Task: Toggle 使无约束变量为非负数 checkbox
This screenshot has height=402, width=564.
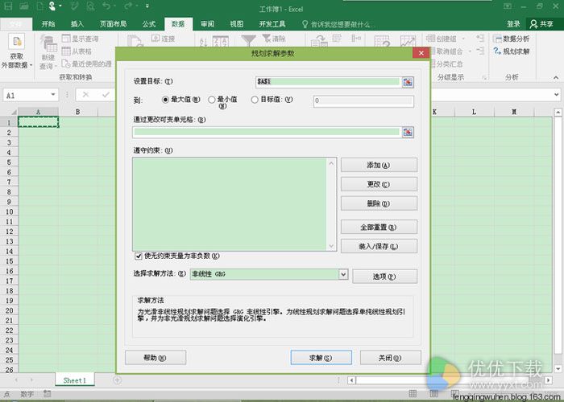Action: tap(139, 256)
